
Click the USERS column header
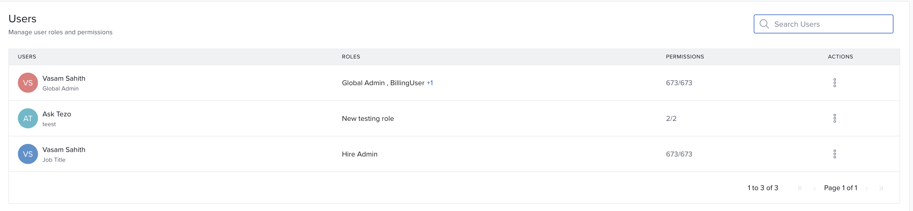tap(27, 57)
